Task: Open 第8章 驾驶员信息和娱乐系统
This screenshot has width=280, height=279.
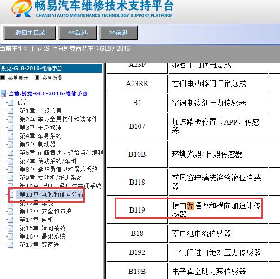Action: click(x=58, y=169)
